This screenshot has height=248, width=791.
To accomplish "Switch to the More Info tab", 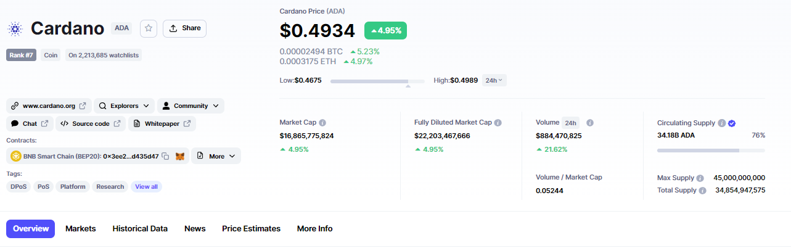I will pyautogui.click(x=314, y=229).
